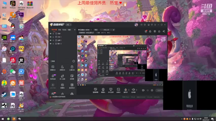The image size is (216, 121).
Task: Expand the mode pill beside the app logo
Action: [x=69, y=25]
